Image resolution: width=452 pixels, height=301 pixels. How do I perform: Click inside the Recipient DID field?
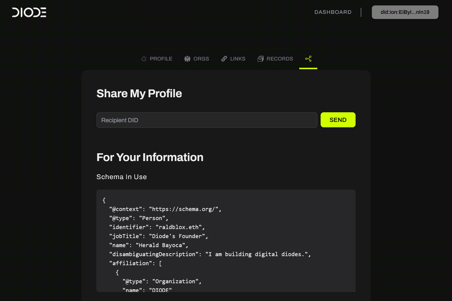pos(207,120)
